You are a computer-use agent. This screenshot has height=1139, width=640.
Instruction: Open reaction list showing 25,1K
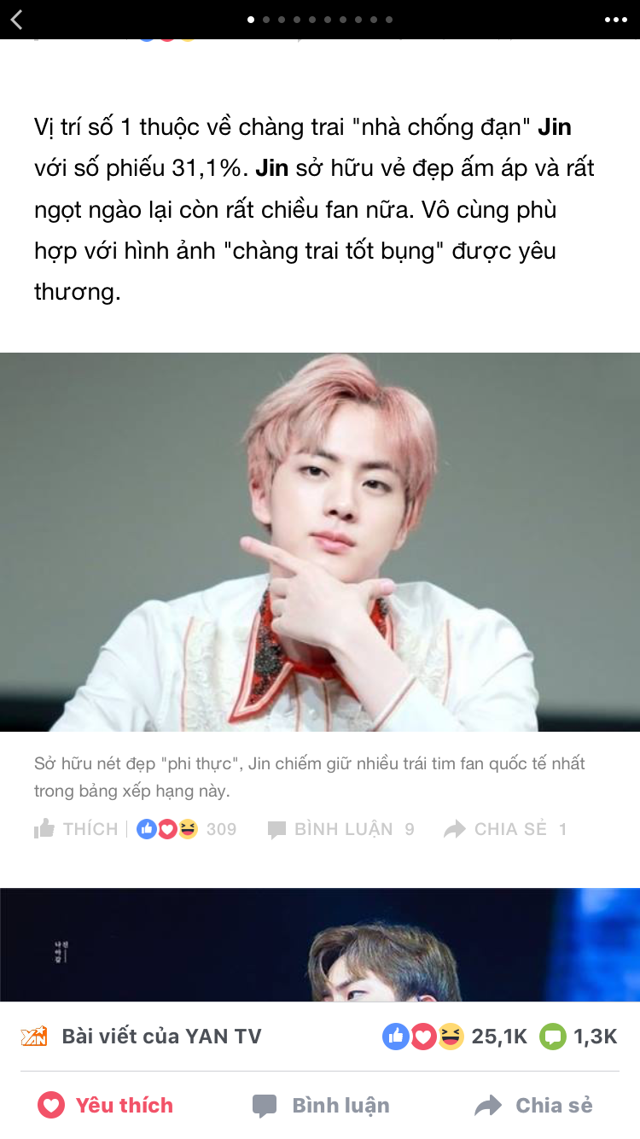[455, 1037]
